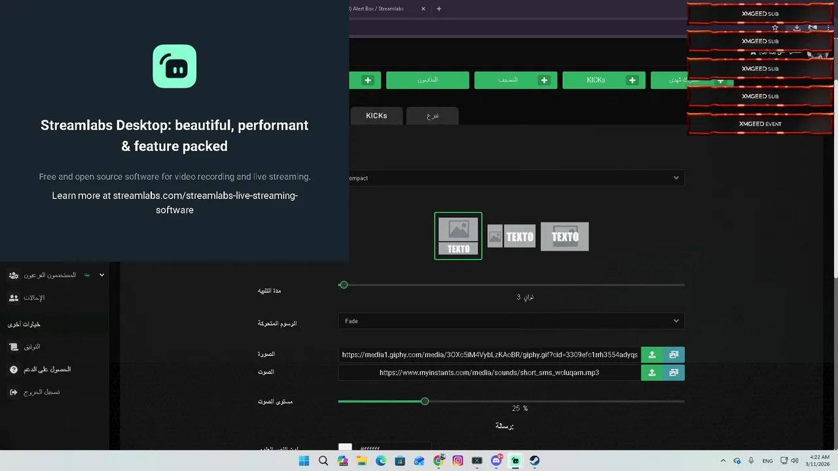Click the question mark support icon

point(14,370)
